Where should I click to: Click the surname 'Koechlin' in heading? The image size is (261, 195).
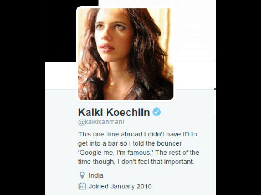pyautogui.click(x=128, y=112)
